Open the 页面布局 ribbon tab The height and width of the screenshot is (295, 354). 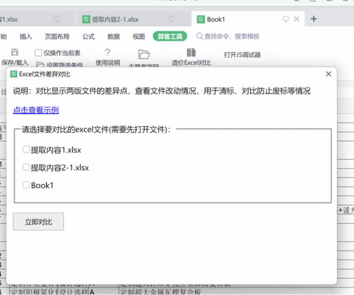tap(57, 37)
